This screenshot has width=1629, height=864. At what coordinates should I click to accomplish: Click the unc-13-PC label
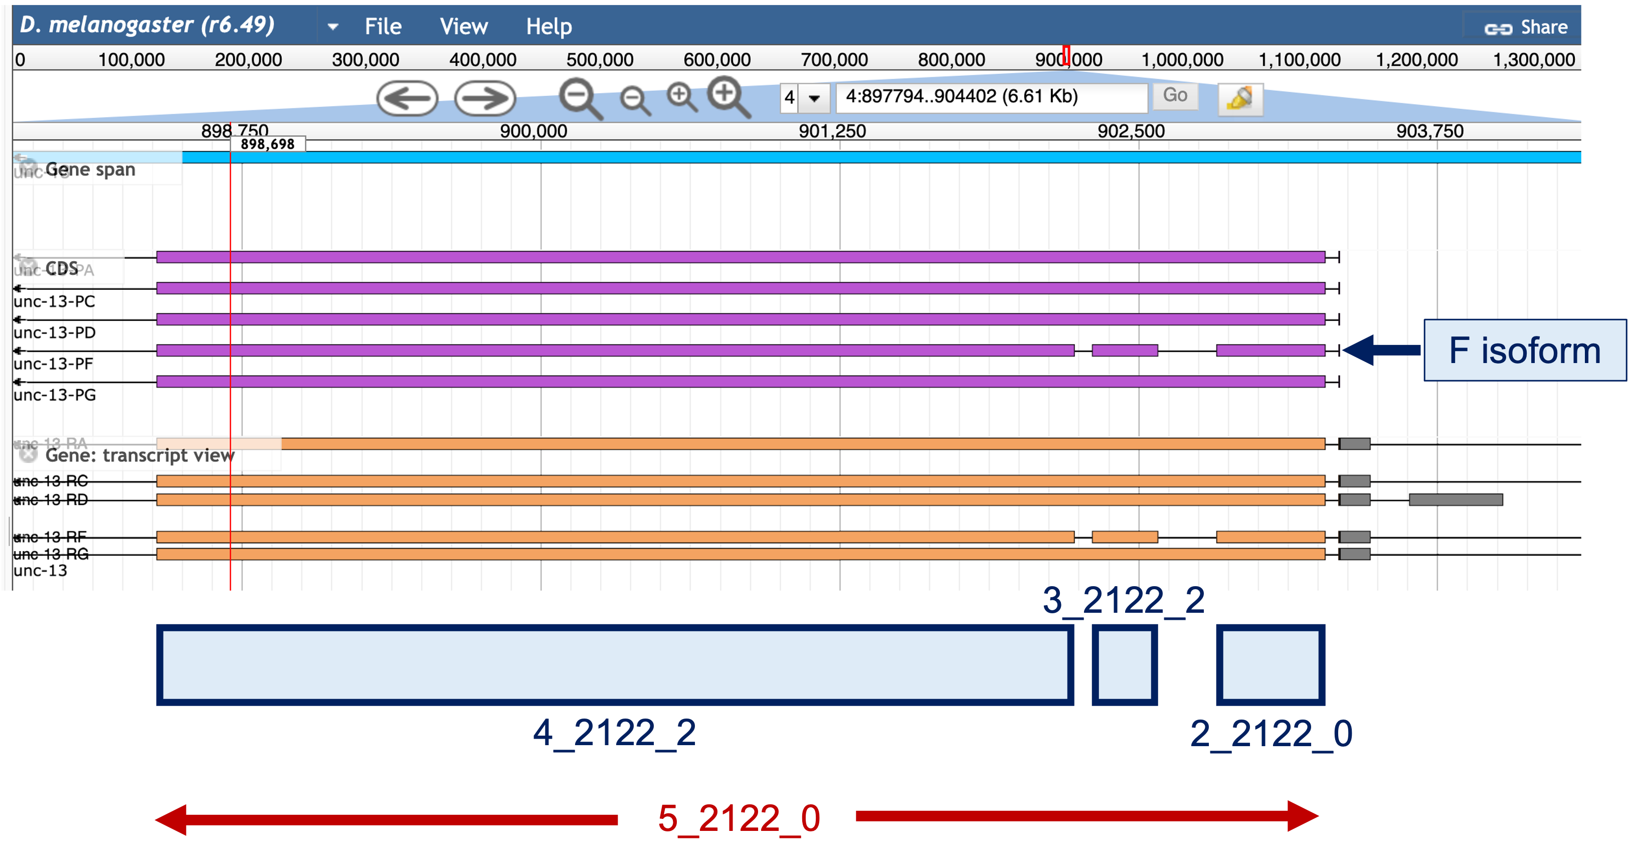[54, 302]
